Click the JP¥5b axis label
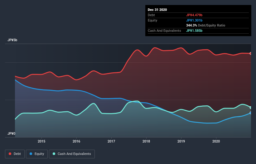Screen dimensions: 256x164 coord(12,40)
